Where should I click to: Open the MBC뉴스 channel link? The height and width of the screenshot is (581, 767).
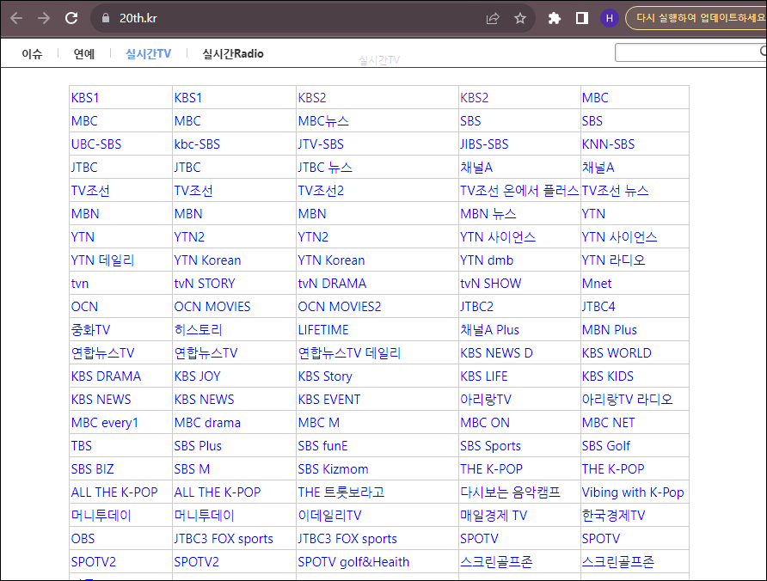(323, 121)
